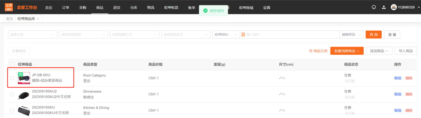Expand the 模糊查询 match type dropdown
Screen dimensions: 421x118
[x=351, y=35]
